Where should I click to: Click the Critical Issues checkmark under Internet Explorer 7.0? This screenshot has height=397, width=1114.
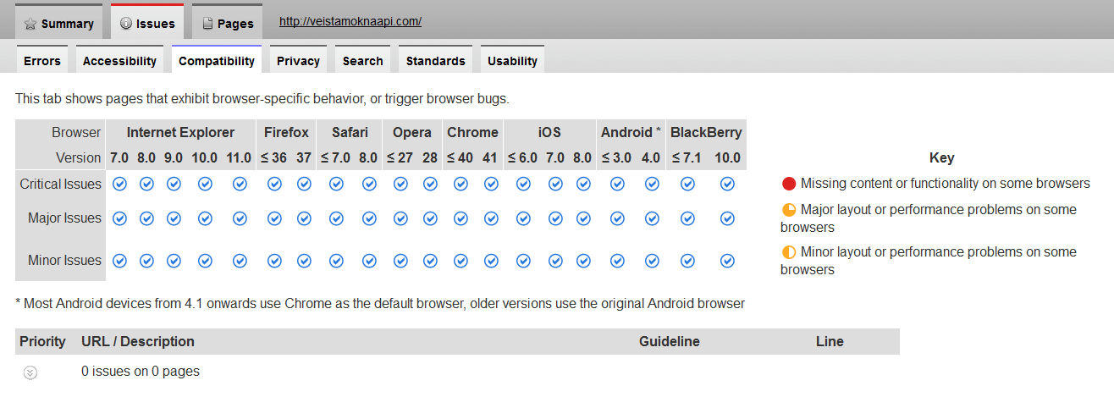119,184
